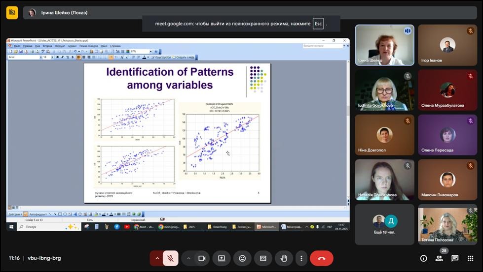This screenshot has width=483, height=272.
Task: Open meeting details info icon
Action: coord(423,258)
